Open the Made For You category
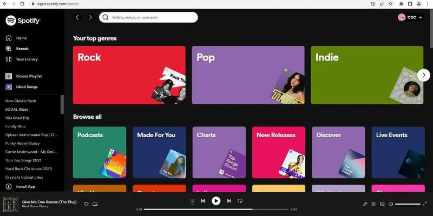The width and height of the screenshot is (433, 216). [x=159, y=152]
